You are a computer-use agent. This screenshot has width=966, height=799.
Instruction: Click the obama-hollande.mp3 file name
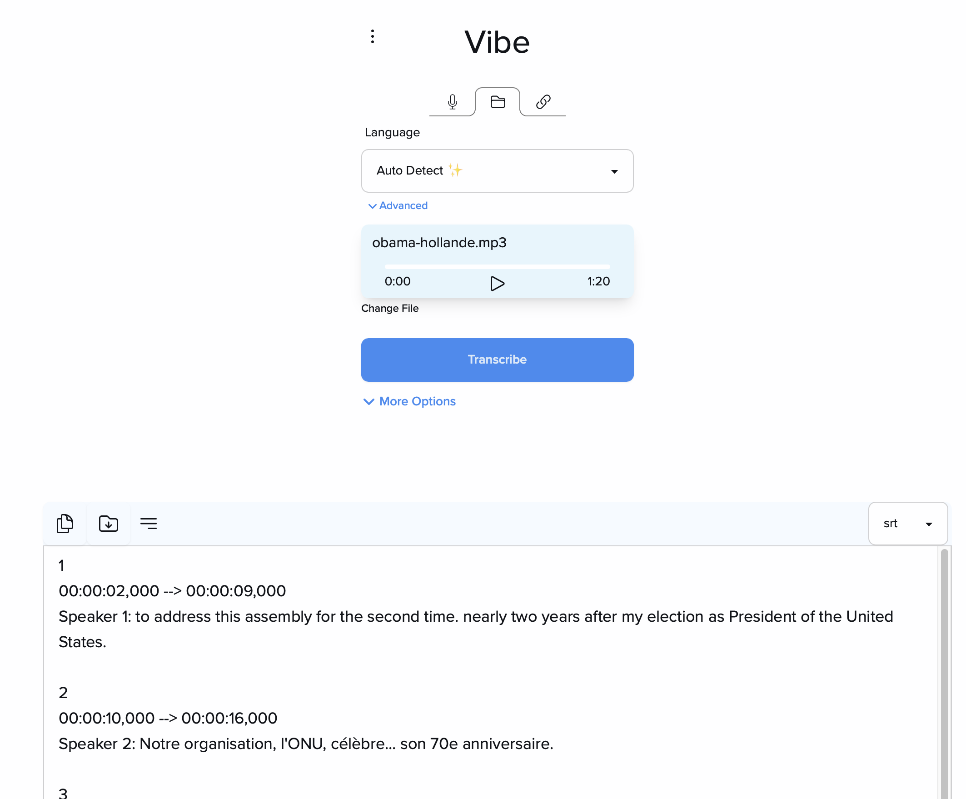tap(439, 242)
